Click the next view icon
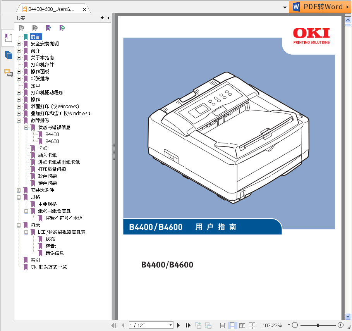 click(208, 325)
